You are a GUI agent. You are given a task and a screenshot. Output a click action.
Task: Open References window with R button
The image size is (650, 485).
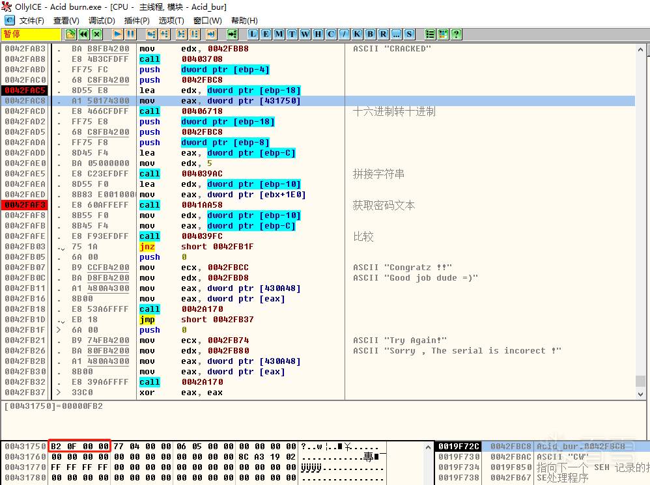(383, 35)
